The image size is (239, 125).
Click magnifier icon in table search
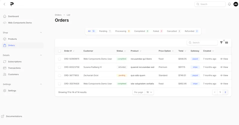(x=190, y=43)
